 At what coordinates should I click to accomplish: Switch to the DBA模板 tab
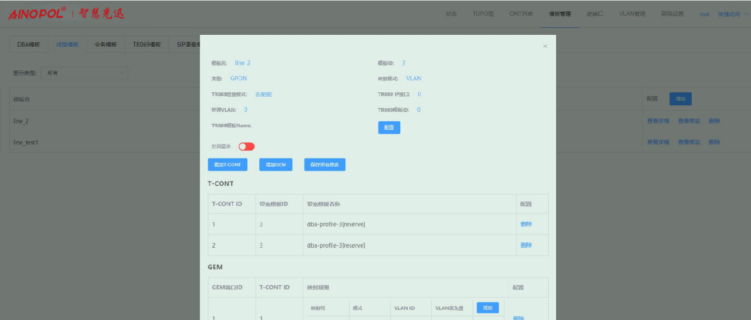(29, 45)
